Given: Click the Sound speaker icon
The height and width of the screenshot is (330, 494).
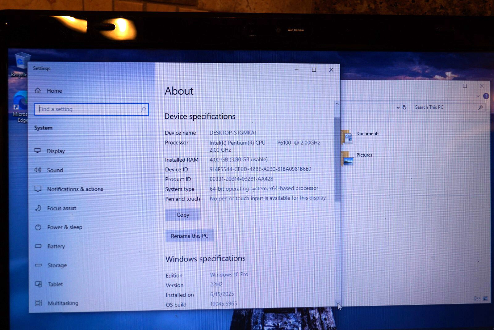Looking at the screenshot, I should 38,170.
